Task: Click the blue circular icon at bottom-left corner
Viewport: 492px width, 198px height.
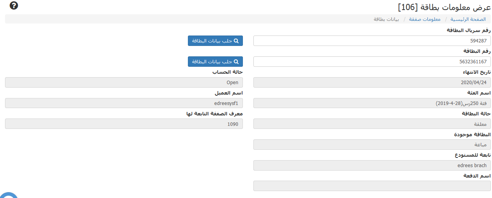Action: [9, 195]
